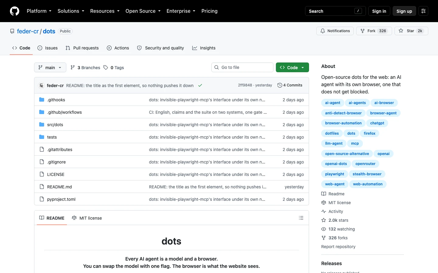Click the pyproject.toml file icon
This screenshot has width=438, height=273.
point(42,199)
